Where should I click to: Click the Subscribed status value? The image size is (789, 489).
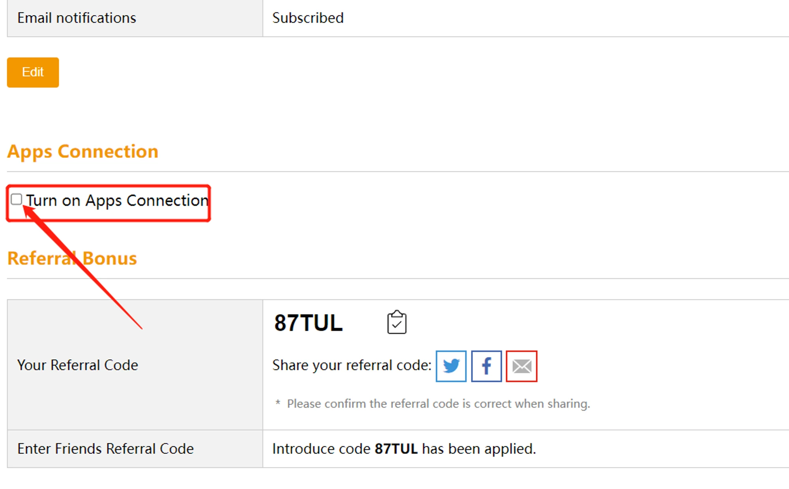point(308,18)
